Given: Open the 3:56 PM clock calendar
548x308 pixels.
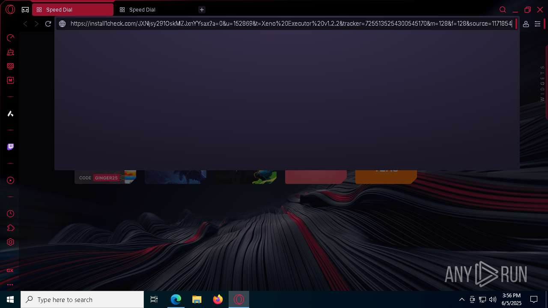Looking at the screenshot, I should 512,299.
